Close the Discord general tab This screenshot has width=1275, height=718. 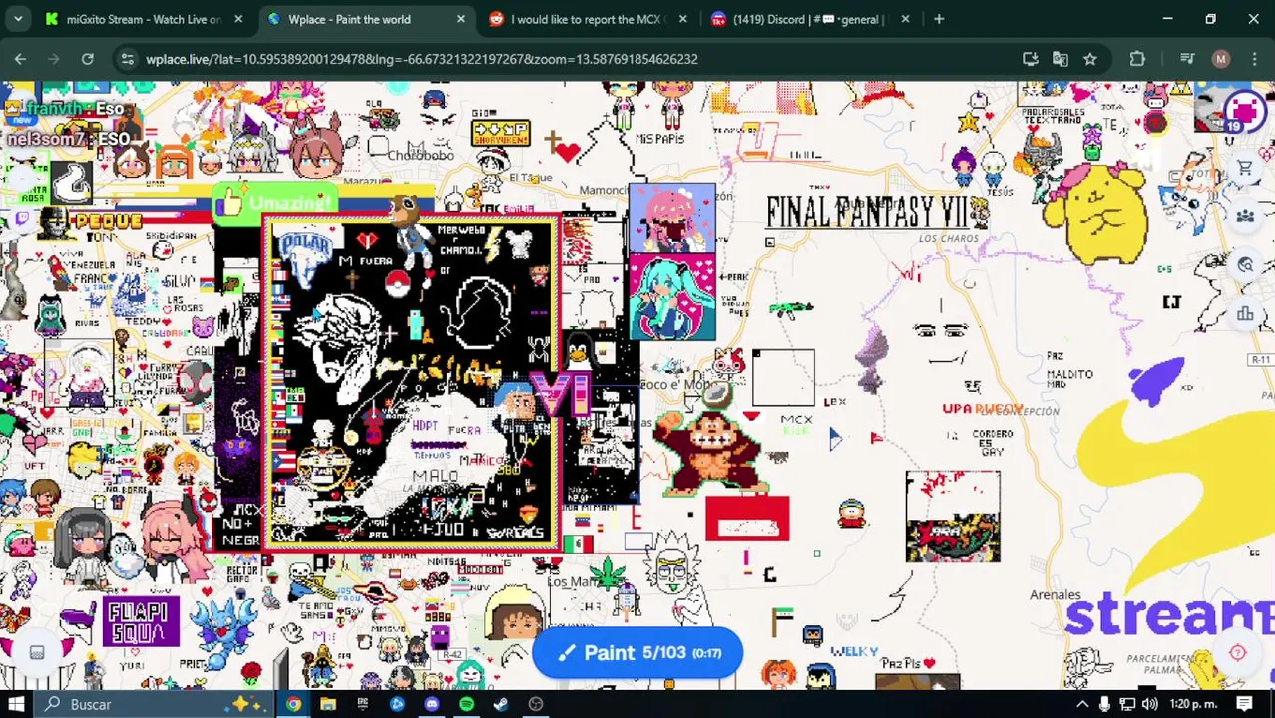(x=905, y=19)
